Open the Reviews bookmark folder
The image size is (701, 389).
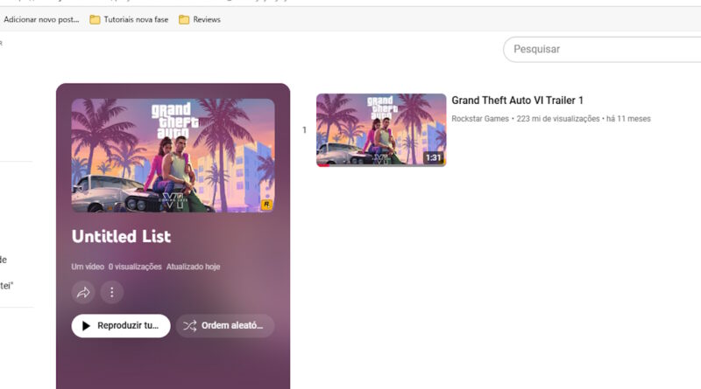point(200,19)
